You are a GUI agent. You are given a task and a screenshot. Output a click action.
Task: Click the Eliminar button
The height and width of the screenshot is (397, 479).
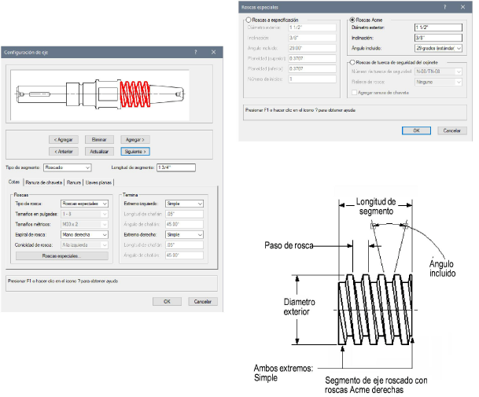click(x=99, y=140)
